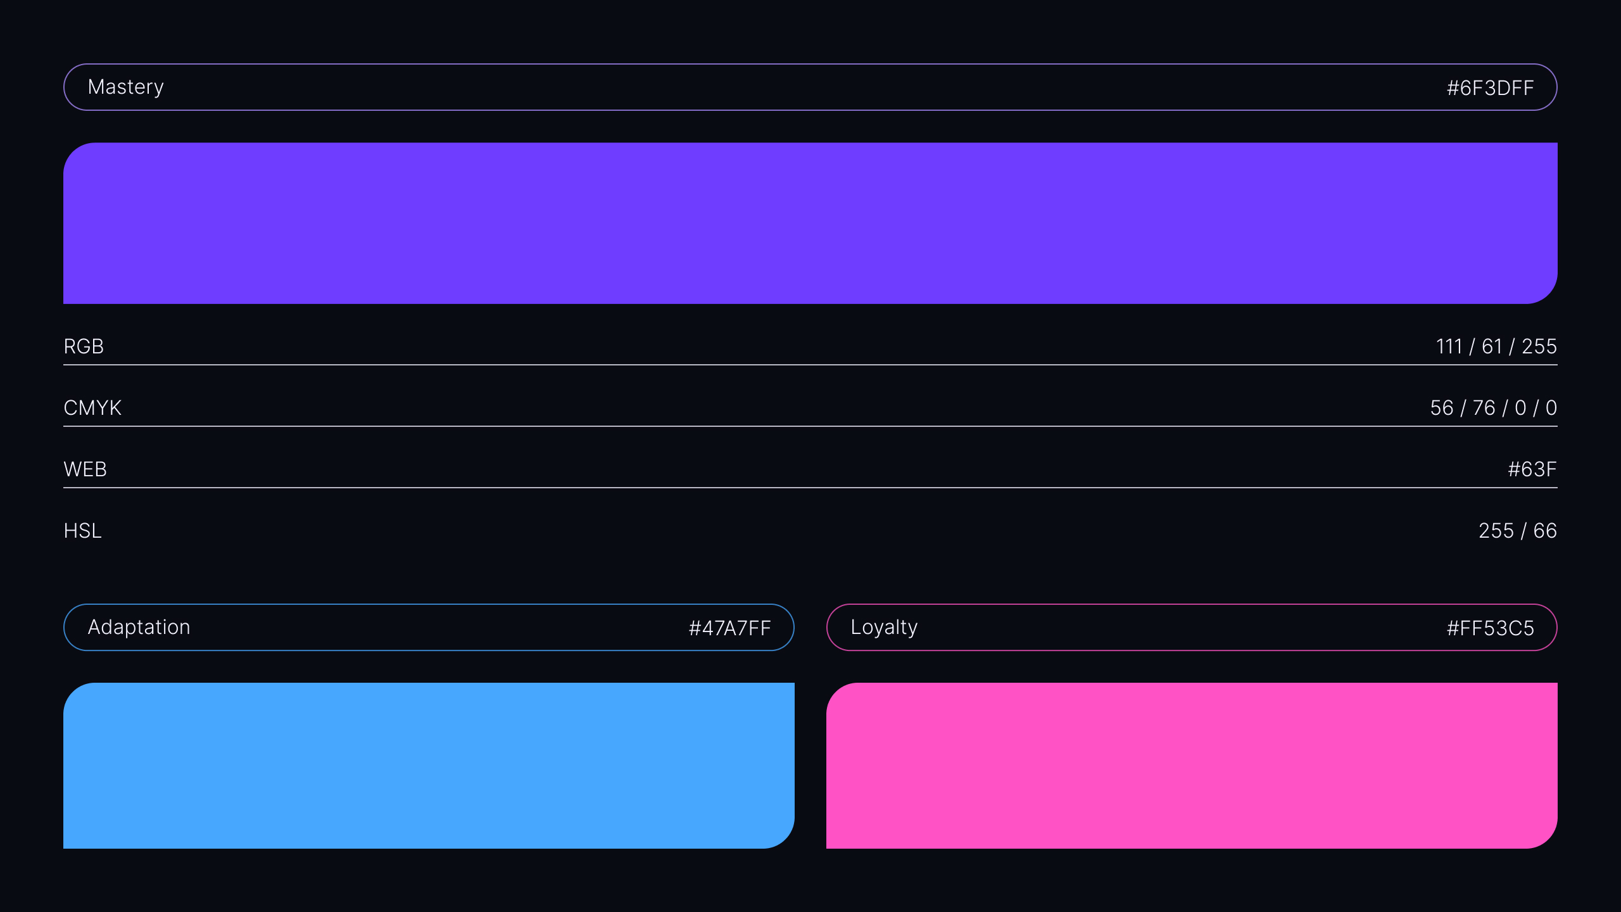Click the WEB value #63F
The image size is (1621, 912).
[x=1532, y=469]
